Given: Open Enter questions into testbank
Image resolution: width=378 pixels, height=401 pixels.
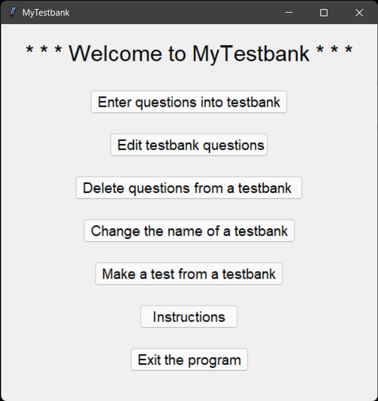Looking at the screenshot, I should (x=188, y=102).
